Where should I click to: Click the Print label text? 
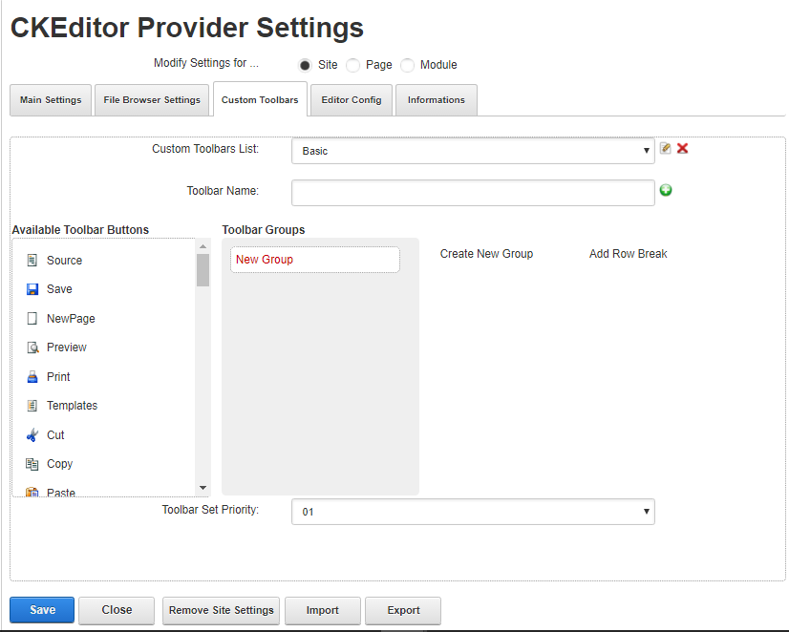58,376
